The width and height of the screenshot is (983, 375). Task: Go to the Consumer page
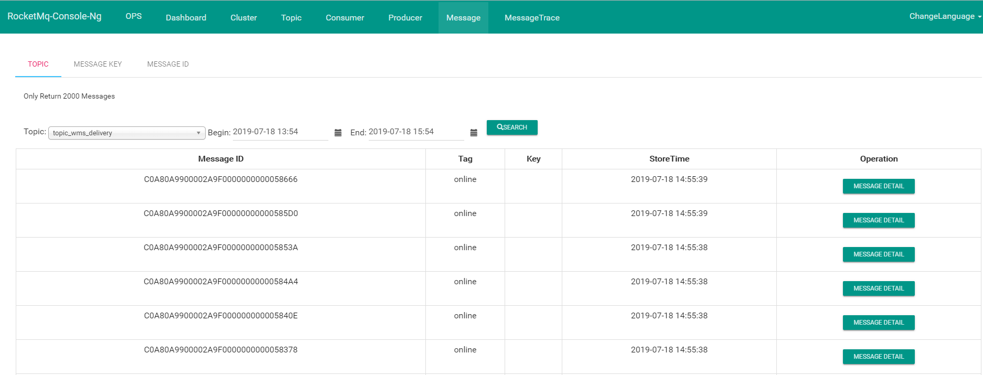(x=345, y=17)
